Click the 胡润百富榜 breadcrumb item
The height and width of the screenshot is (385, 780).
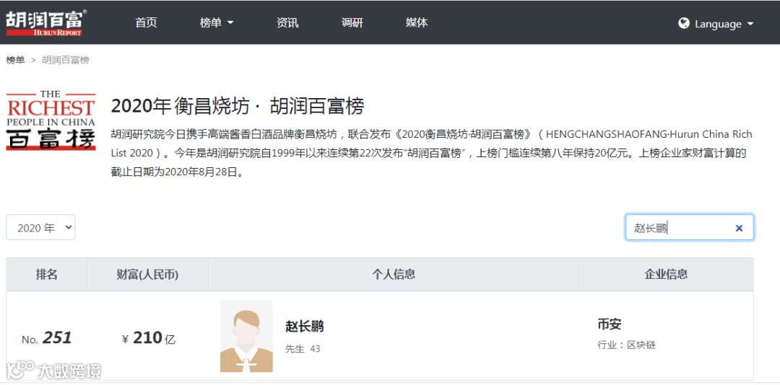[x=66, y=60]
